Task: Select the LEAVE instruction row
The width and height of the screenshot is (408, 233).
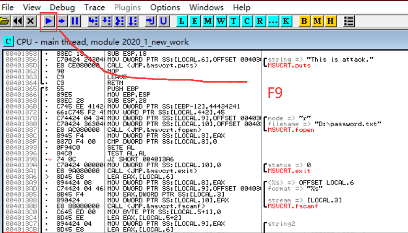Action: point(117,77)
